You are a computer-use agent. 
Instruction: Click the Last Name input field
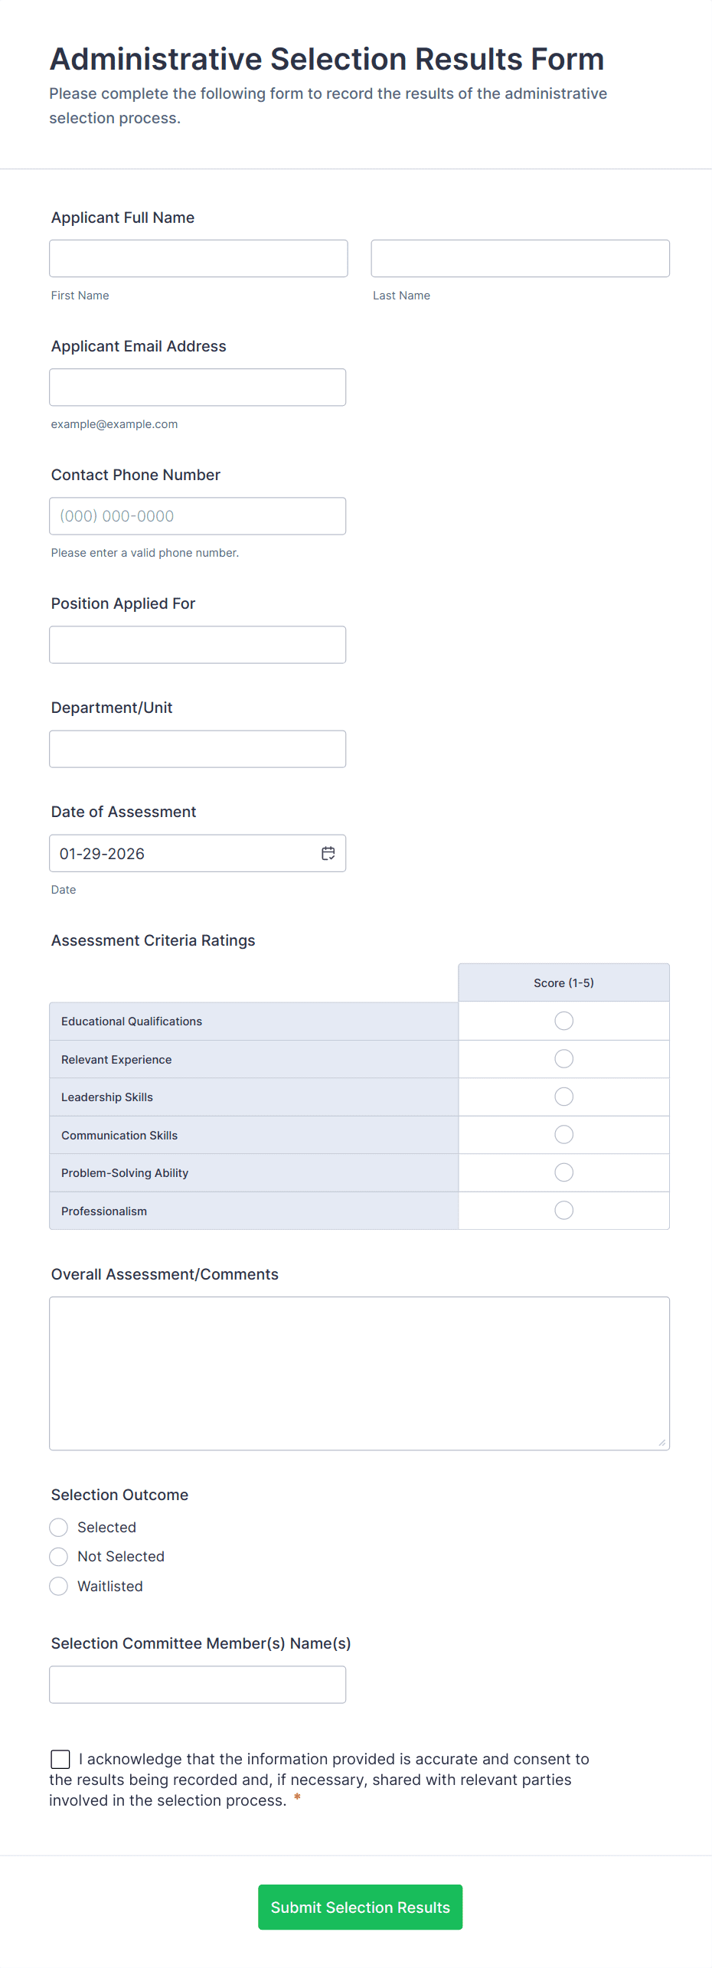520,258
